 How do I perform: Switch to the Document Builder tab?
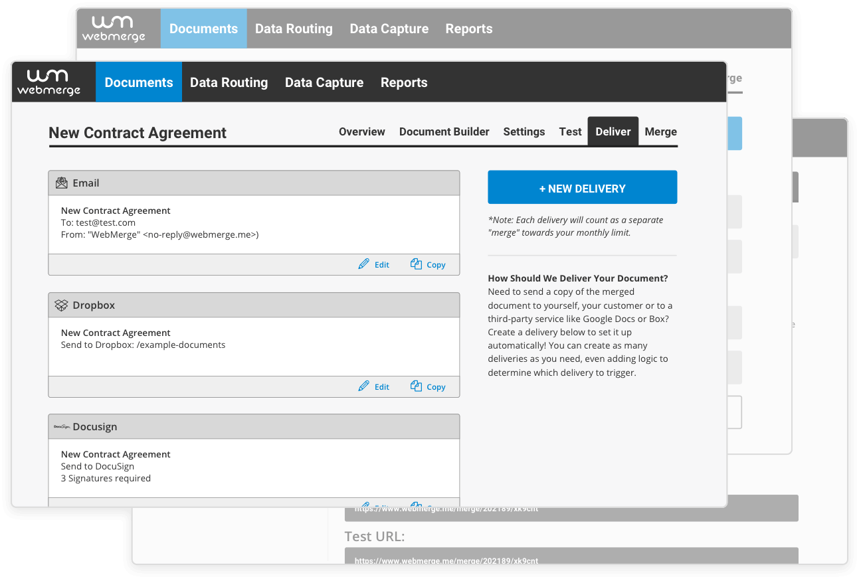(444, 131)
